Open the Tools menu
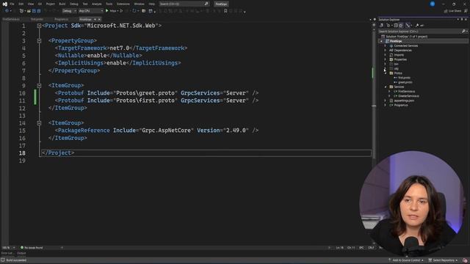The image size is (470, 264). click(109, 4)
